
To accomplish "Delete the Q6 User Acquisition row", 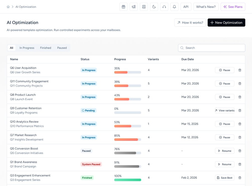I will coord(240,70).
